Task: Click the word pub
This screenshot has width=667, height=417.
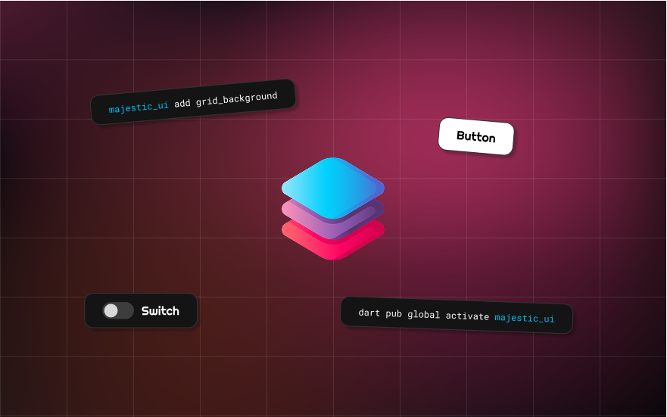Action: tap(394, 314)
